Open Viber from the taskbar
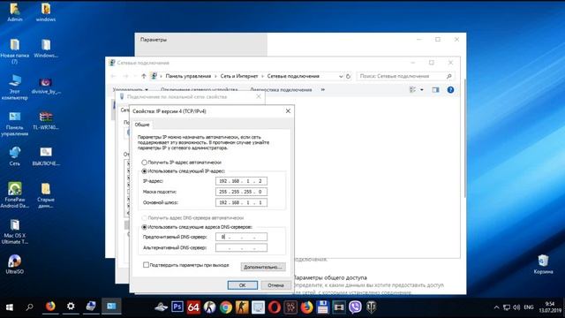This screenshot has width=565, height=318. pyautogui.click(x=355, y=307)
